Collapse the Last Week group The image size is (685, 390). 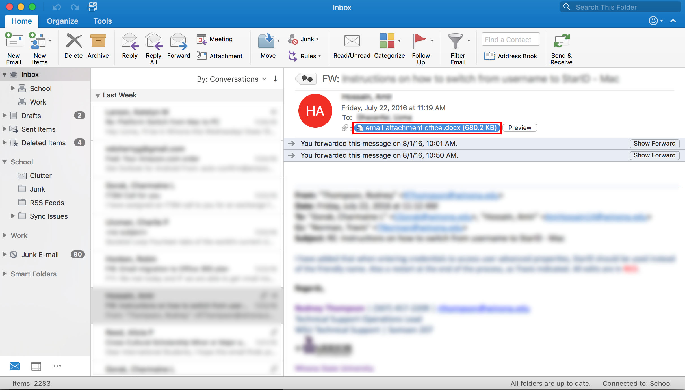click(98, 96)
